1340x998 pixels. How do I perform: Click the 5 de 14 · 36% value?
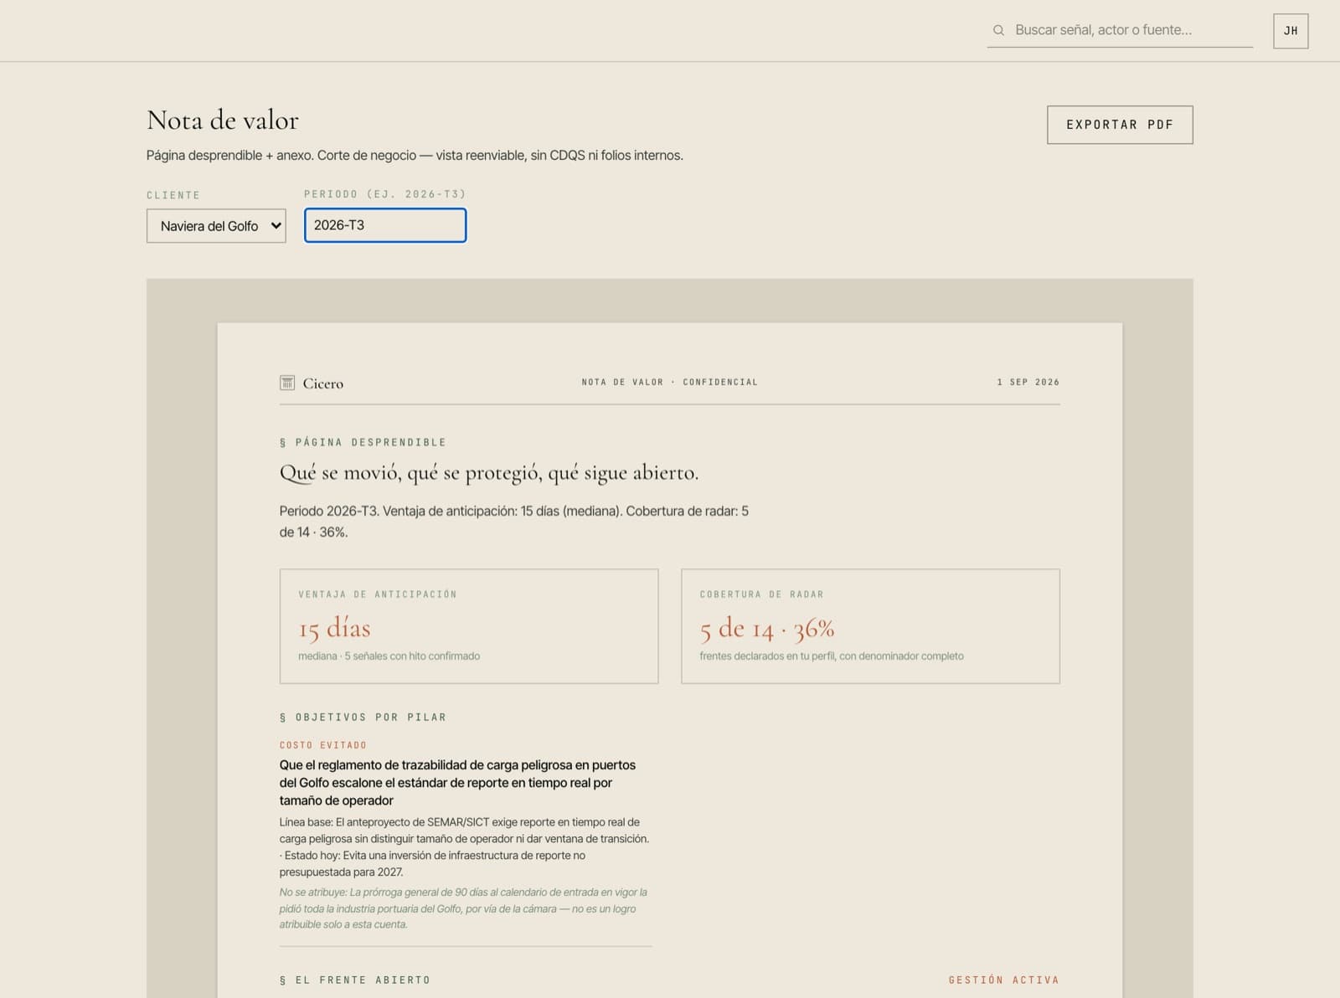[767, 628]
